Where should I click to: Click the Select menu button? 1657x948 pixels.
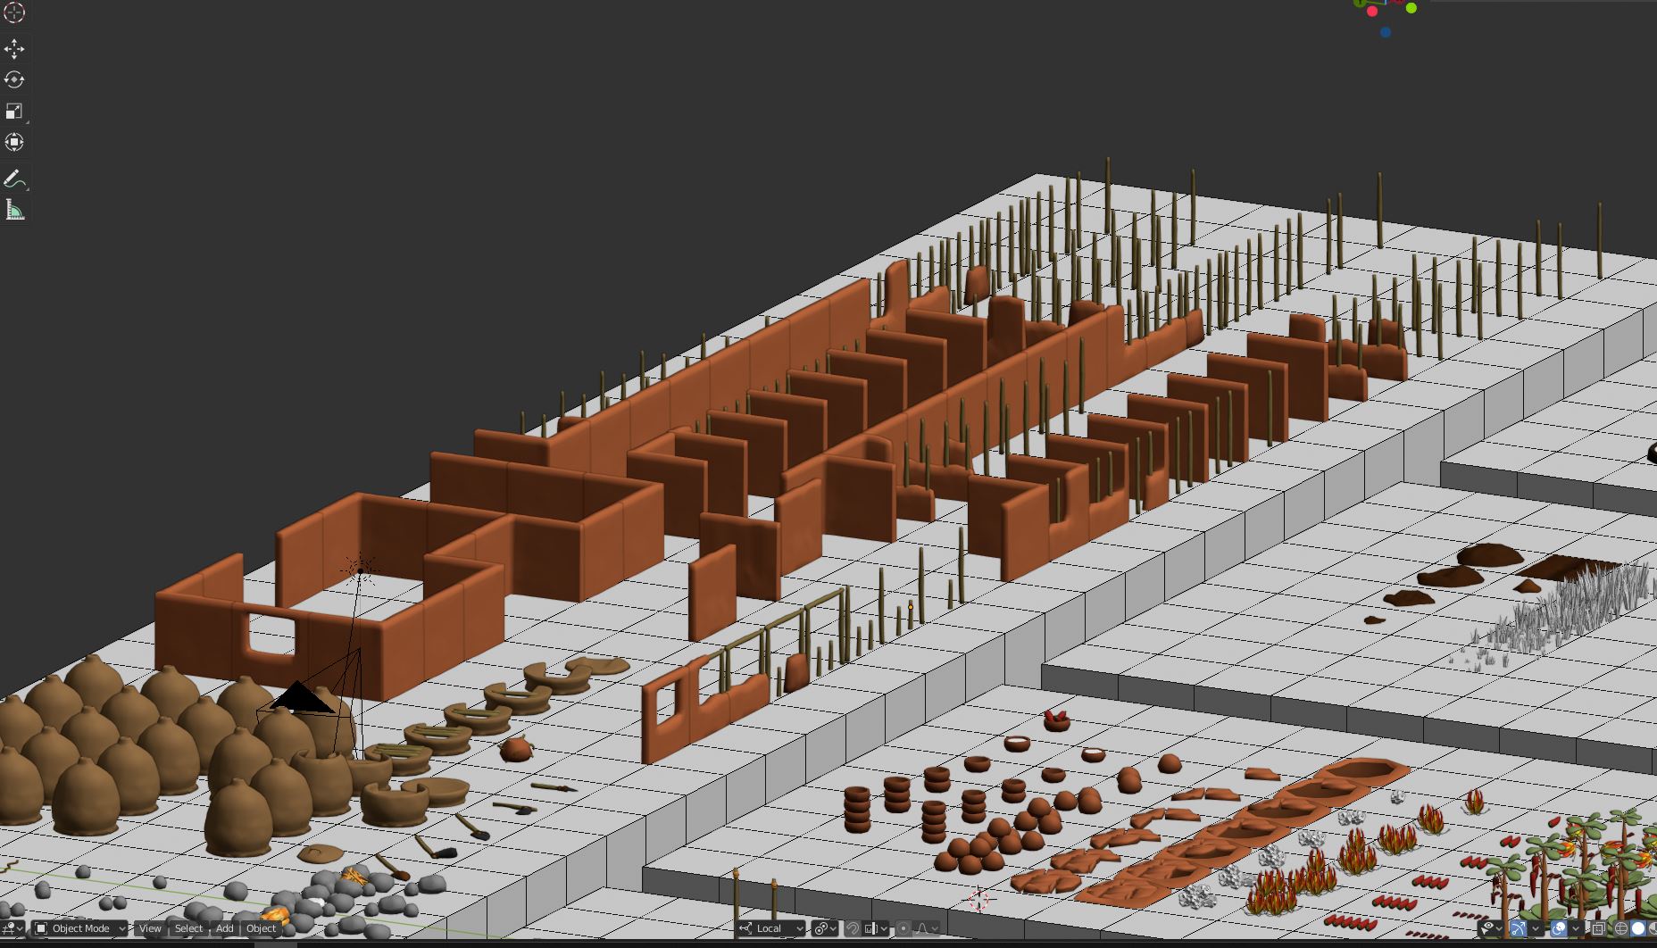point(188,928)
